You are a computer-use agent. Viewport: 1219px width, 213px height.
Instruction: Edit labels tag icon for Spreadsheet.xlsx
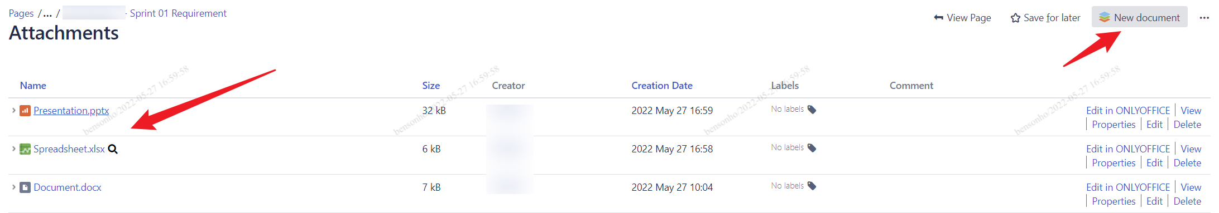[x=812, y=148]
